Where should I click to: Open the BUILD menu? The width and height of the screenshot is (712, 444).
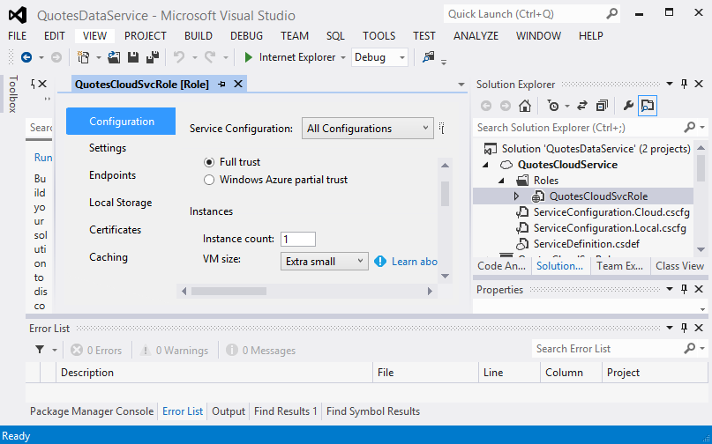[x=198, y=36]
